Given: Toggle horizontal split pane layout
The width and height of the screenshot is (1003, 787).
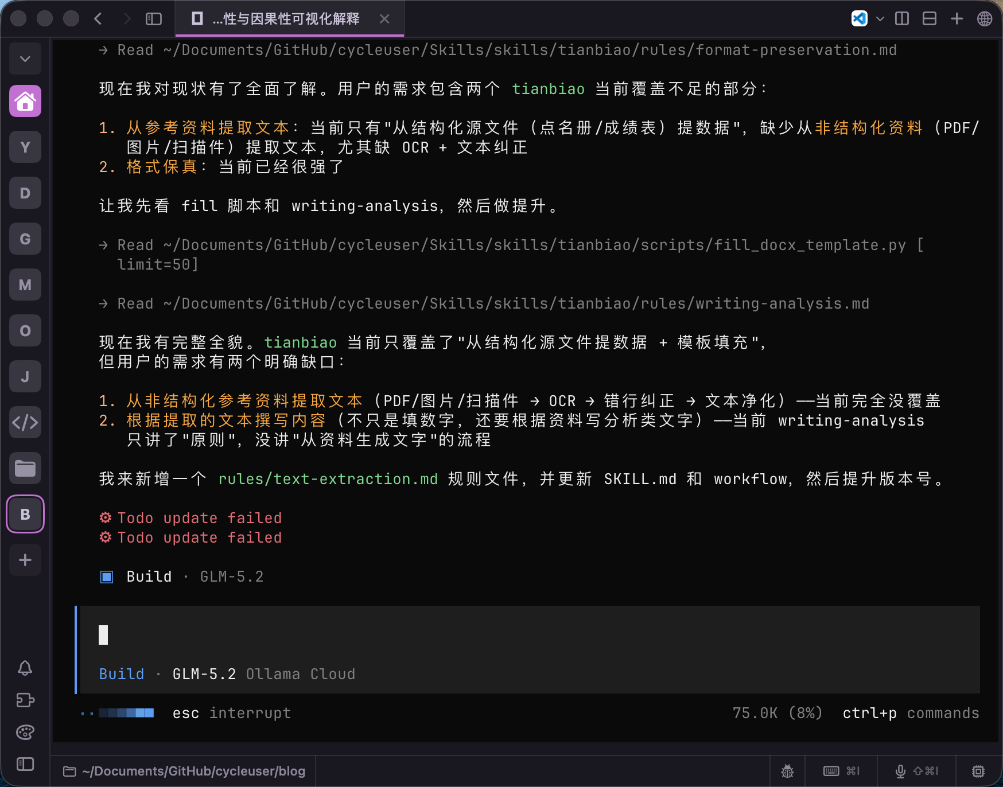Looking at the screenshot, I should pos(930,19).
